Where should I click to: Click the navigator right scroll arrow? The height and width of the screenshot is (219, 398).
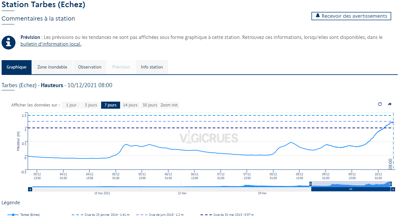(x=393, y=189)
